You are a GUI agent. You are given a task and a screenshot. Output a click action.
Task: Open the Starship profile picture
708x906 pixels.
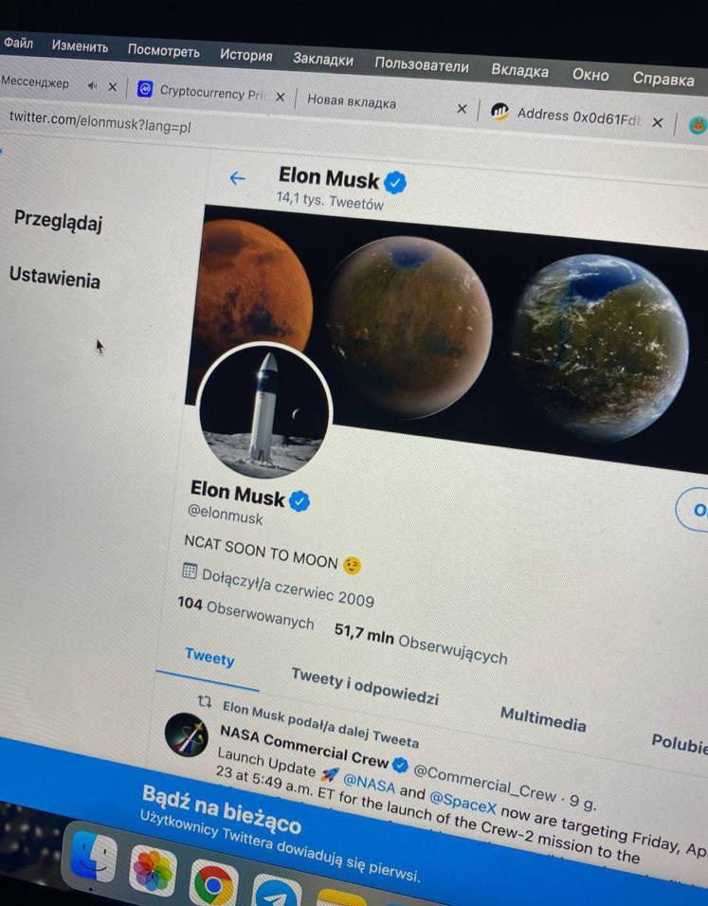pos(263,410)
